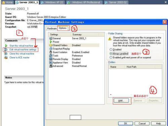Click the Guest Isolation lock icon
The height and width of the screenshot is (126, 168).
click(51, 52)
